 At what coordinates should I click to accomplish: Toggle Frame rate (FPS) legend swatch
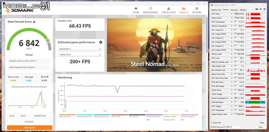click(67, 115)
